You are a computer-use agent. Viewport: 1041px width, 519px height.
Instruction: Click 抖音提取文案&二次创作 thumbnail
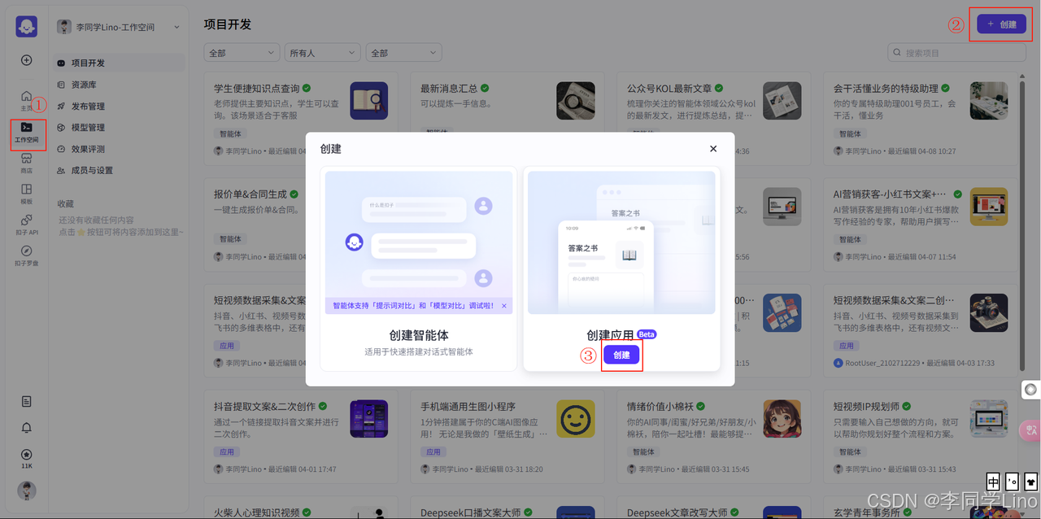[369, 419]
